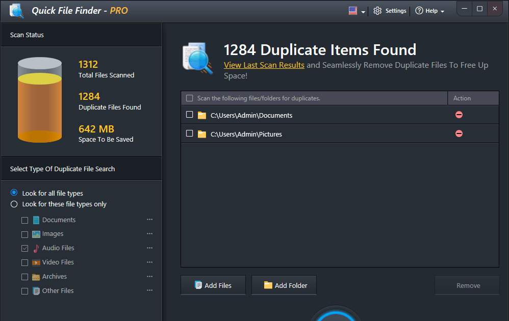Image resolution: width=509 pixels, height=321 pixels.
Task: Click the Audio Files music note icon
Action: coord(36,248)
